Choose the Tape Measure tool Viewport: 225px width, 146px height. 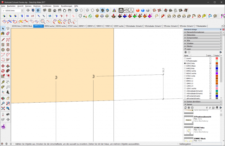coord(3,82)
